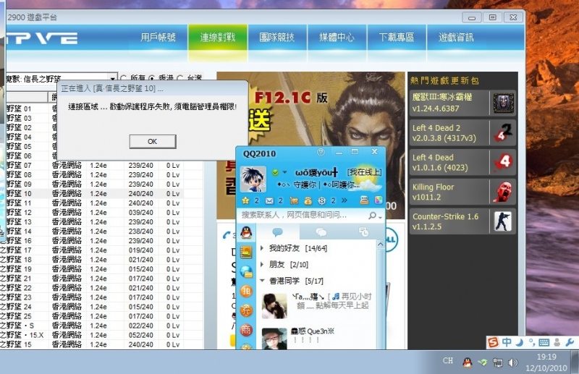Open the 遊戲資訊 tab

tap(456, 37)
